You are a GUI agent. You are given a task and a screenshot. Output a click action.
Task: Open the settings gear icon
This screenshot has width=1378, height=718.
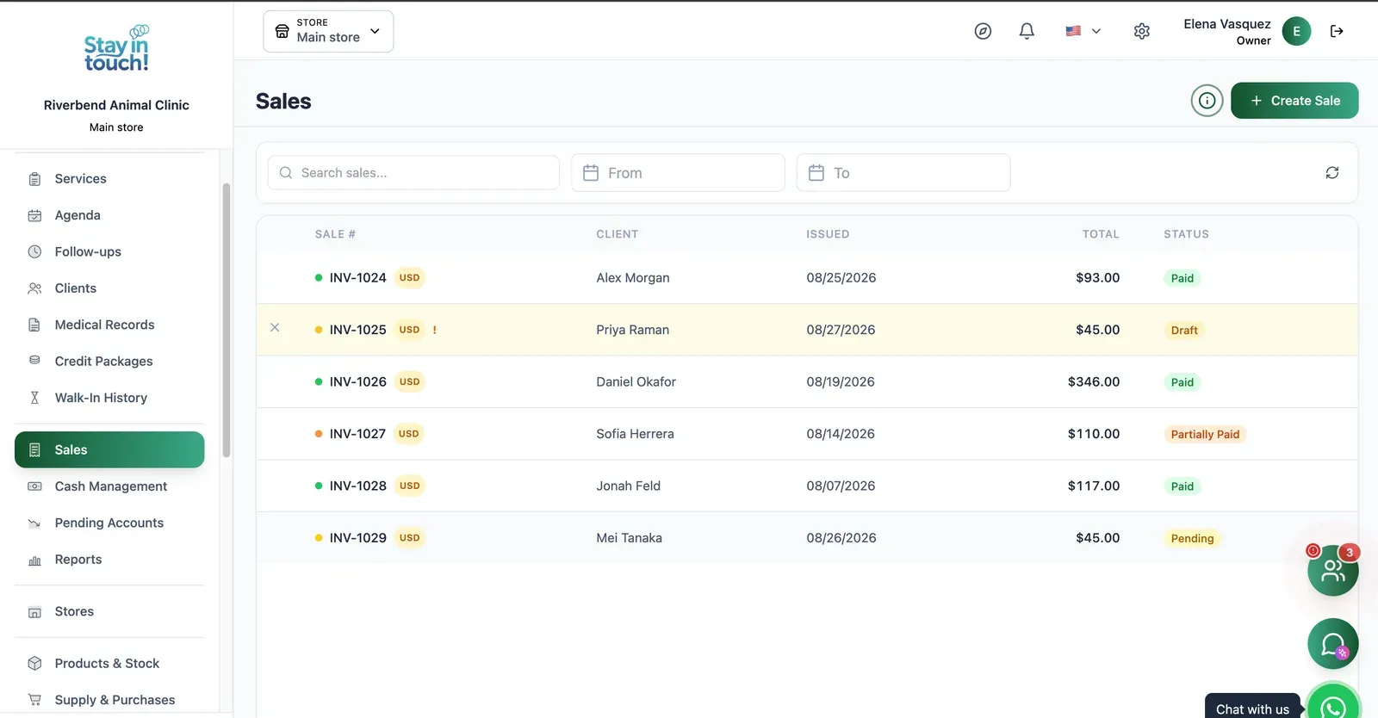[1142, 31]
